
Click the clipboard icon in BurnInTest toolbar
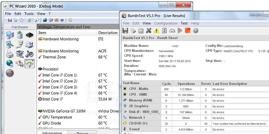(x=141, y=31)
